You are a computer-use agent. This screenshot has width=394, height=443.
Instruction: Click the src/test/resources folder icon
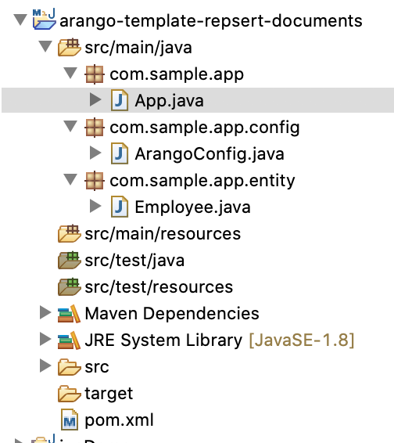click(69, 286)
